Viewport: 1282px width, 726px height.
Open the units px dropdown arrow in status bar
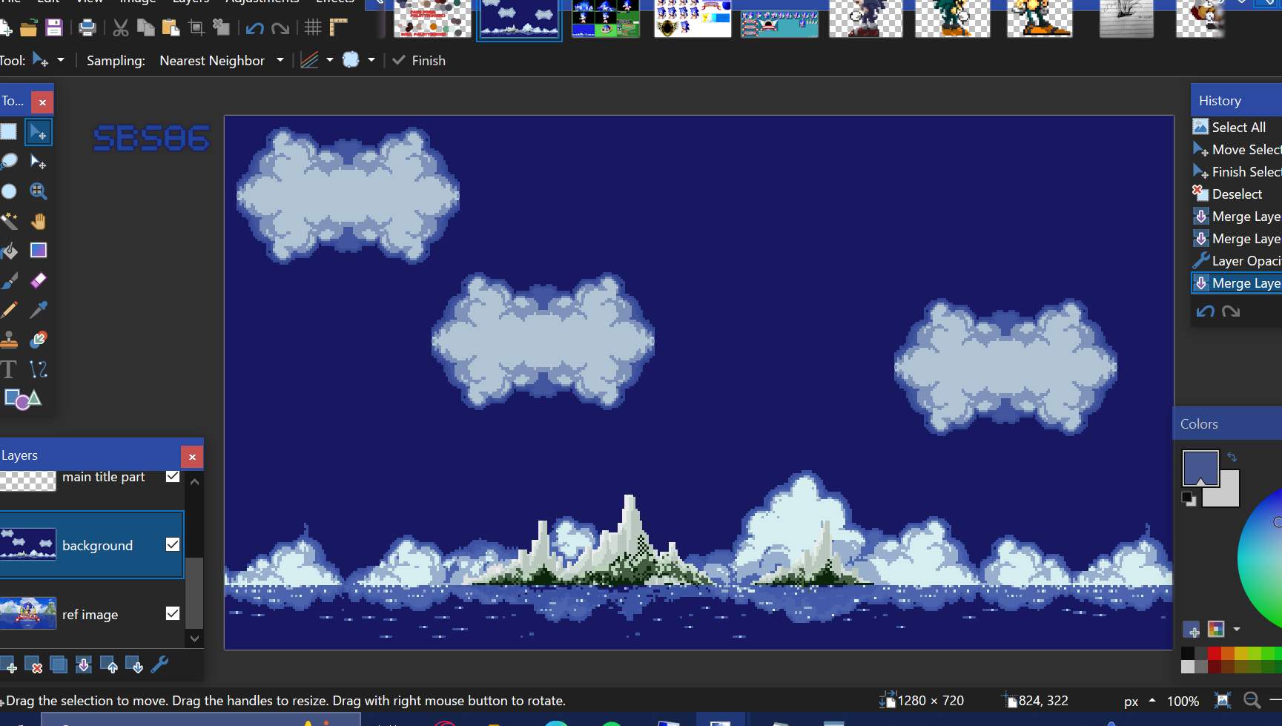[1152, 701]
